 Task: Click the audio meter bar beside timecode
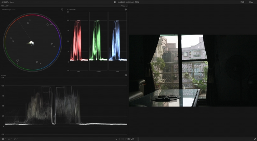[138, 139]
